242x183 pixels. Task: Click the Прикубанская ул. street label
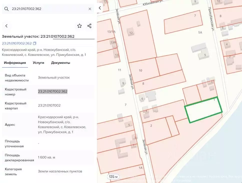(x=211, y=19)
